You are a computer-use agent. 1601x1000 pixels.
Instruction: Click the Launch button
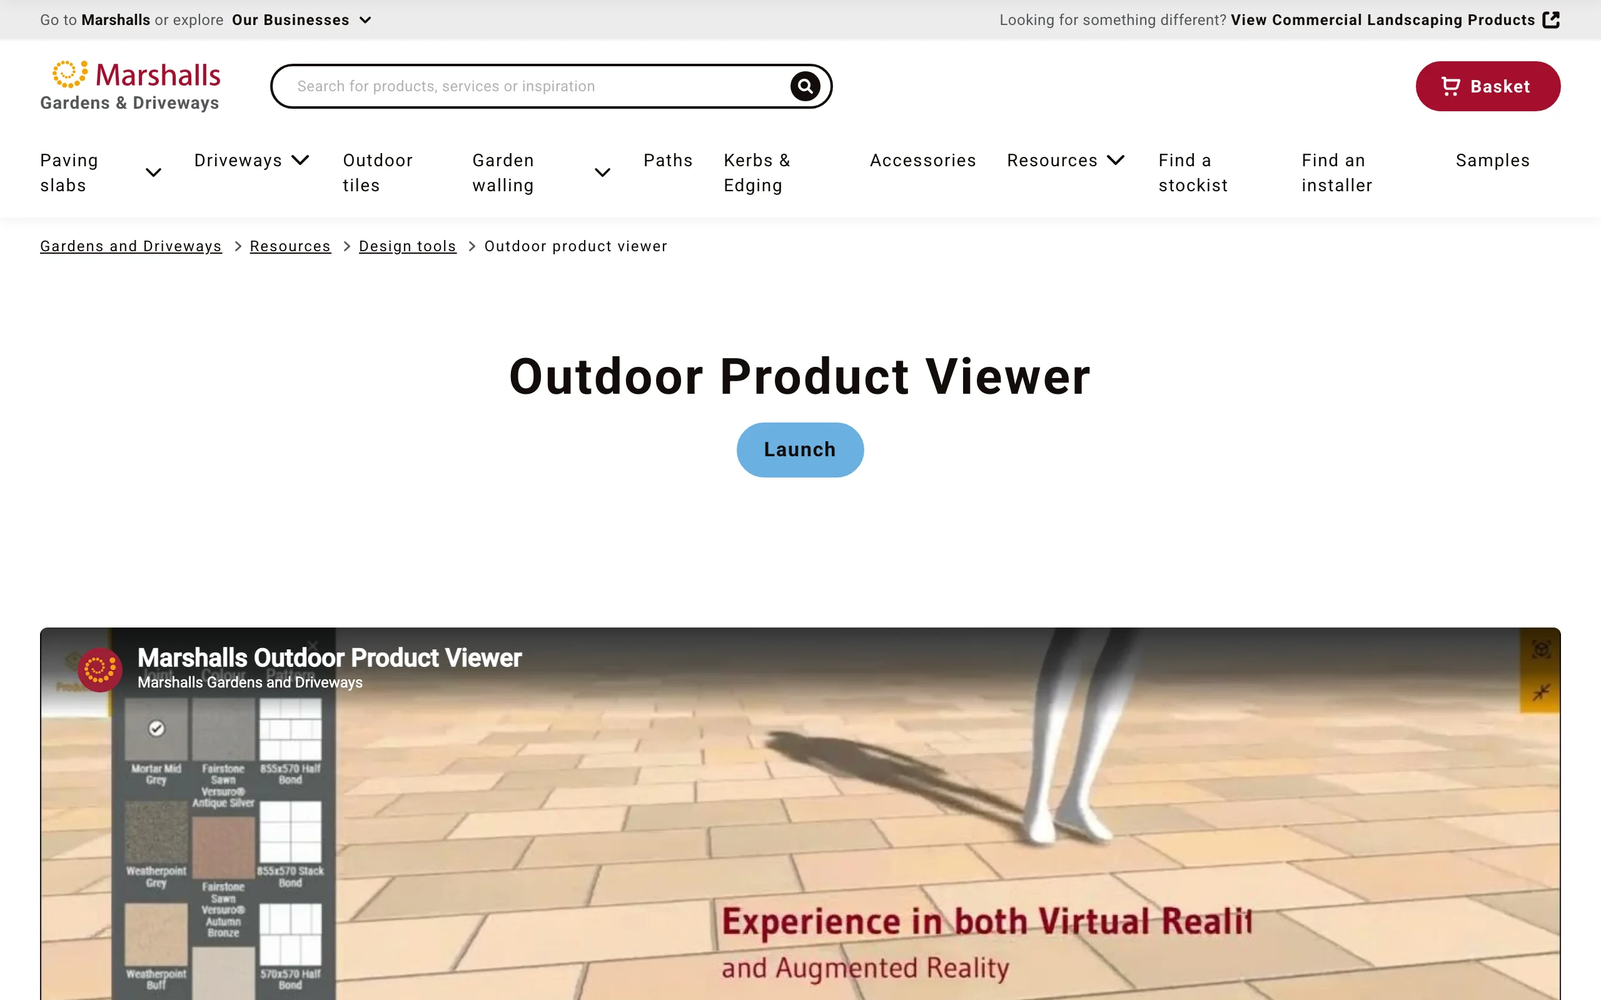pos(800,450)
